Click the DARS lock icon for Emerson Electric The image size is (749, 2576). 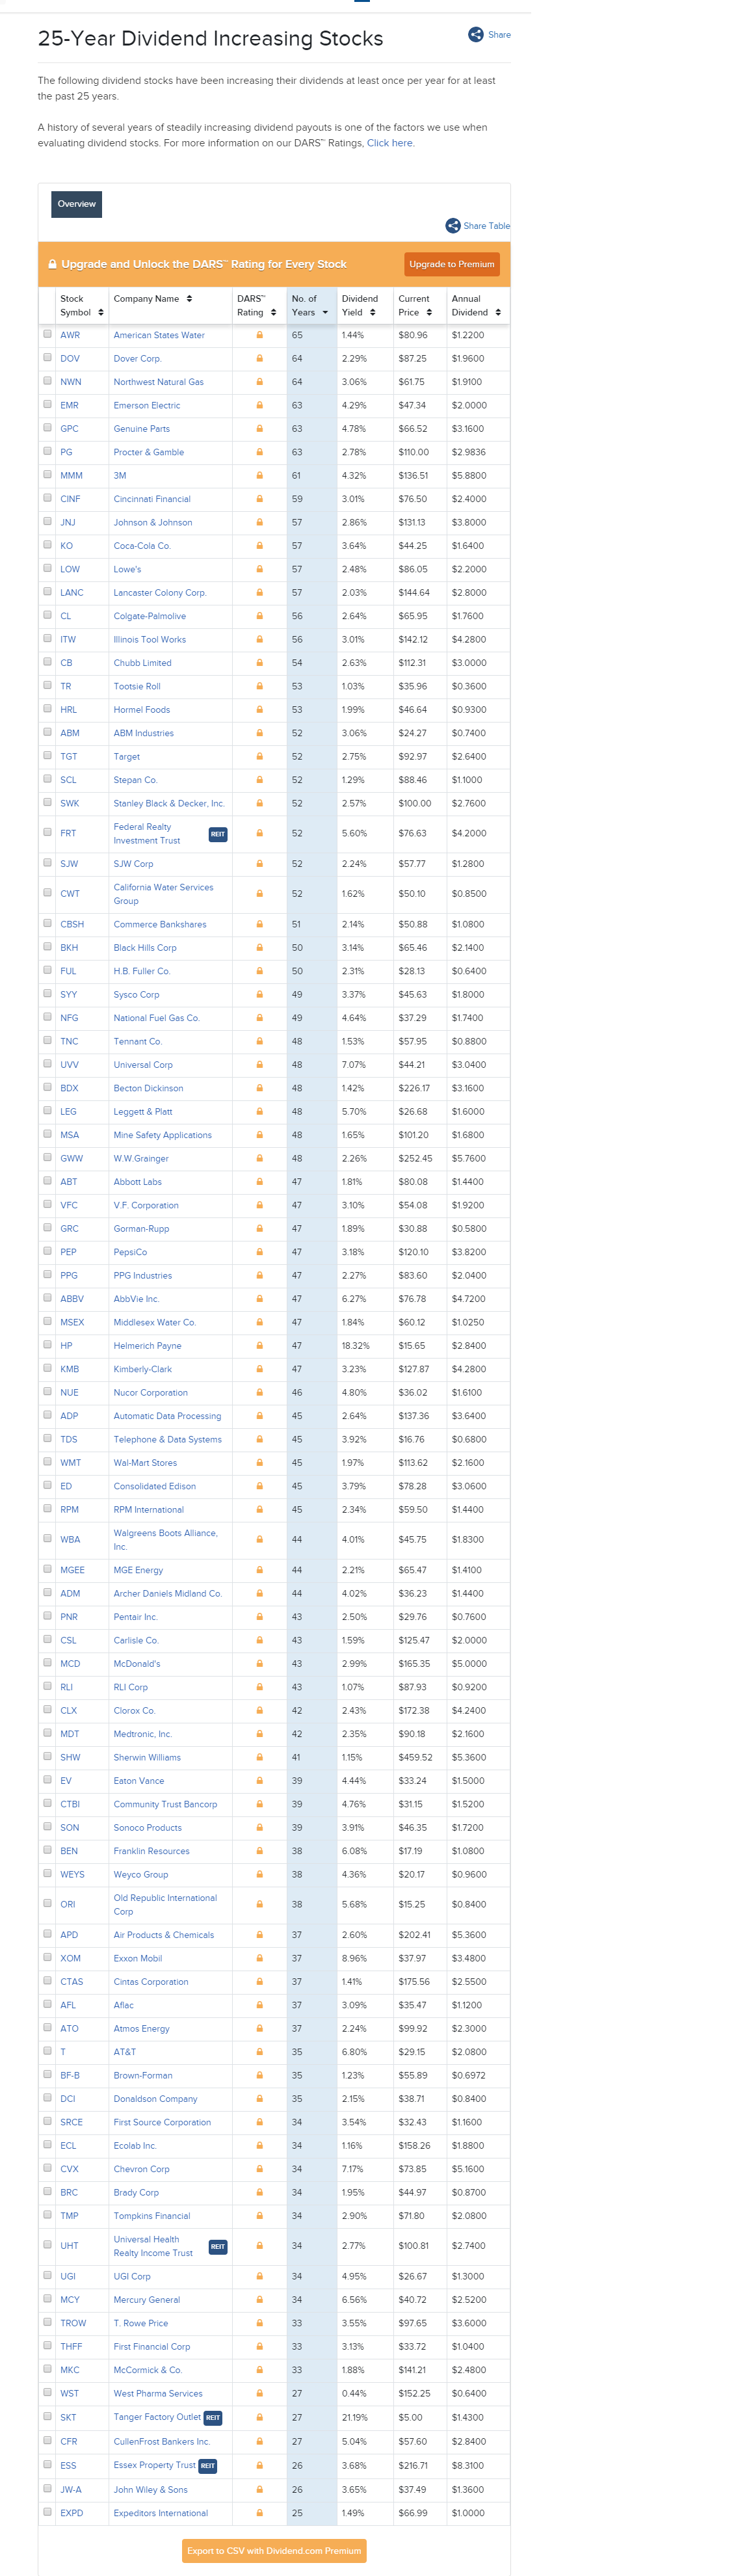259,405
